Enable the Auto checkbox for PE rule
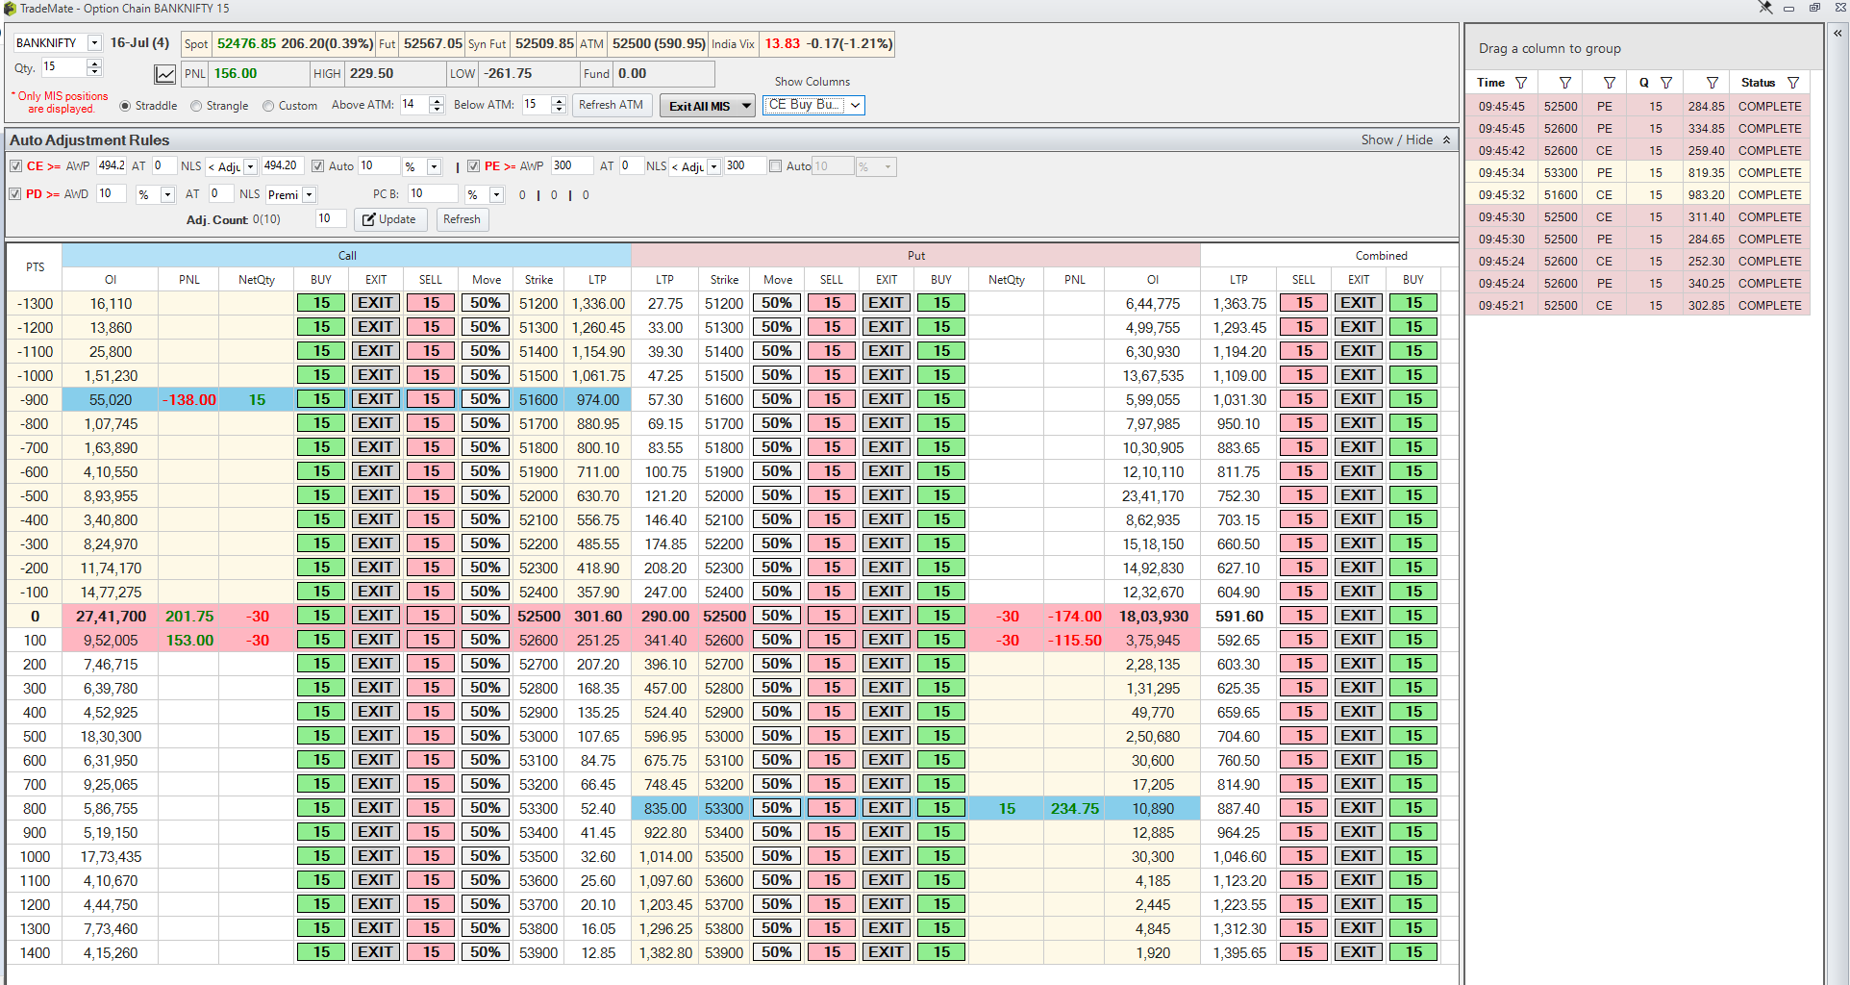The height and width of the screenshot is (985, 1850). 775,166
